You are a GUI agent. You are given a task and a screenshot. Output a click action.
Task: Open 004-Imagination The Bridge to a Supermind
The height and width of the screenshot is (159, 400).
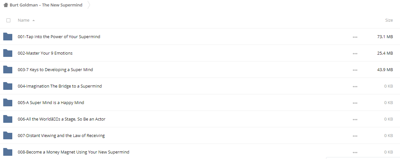(x=60, y=86)
